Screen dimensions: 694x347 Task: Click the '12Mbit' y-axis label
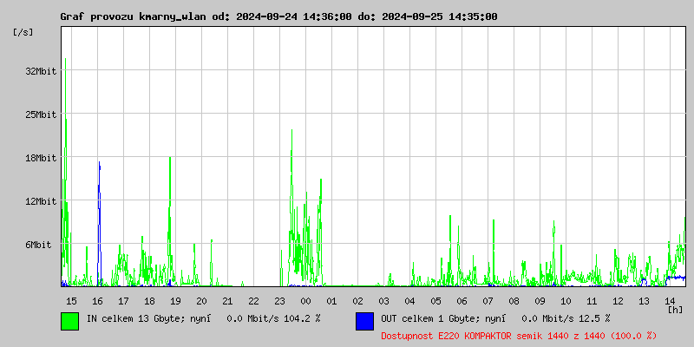[x=41, y=201]
